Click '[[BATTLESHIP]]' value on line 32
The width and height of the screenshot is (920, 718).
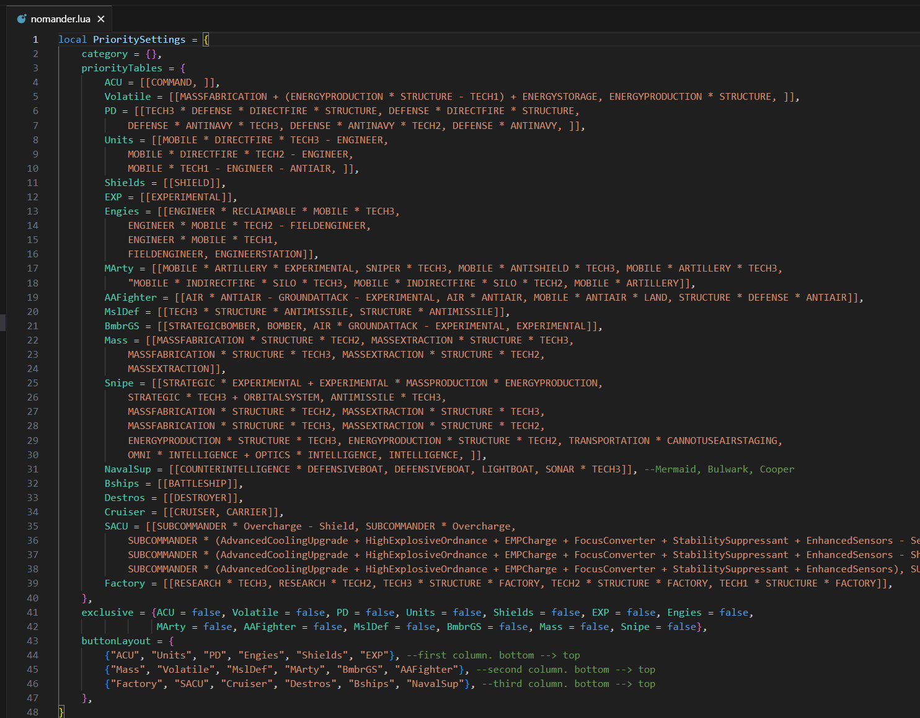click(198, 483)
